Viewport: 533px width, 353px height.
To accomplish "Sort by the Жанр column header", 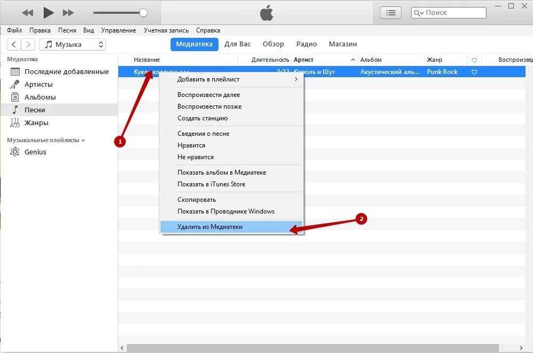I will tap(446, 60).
